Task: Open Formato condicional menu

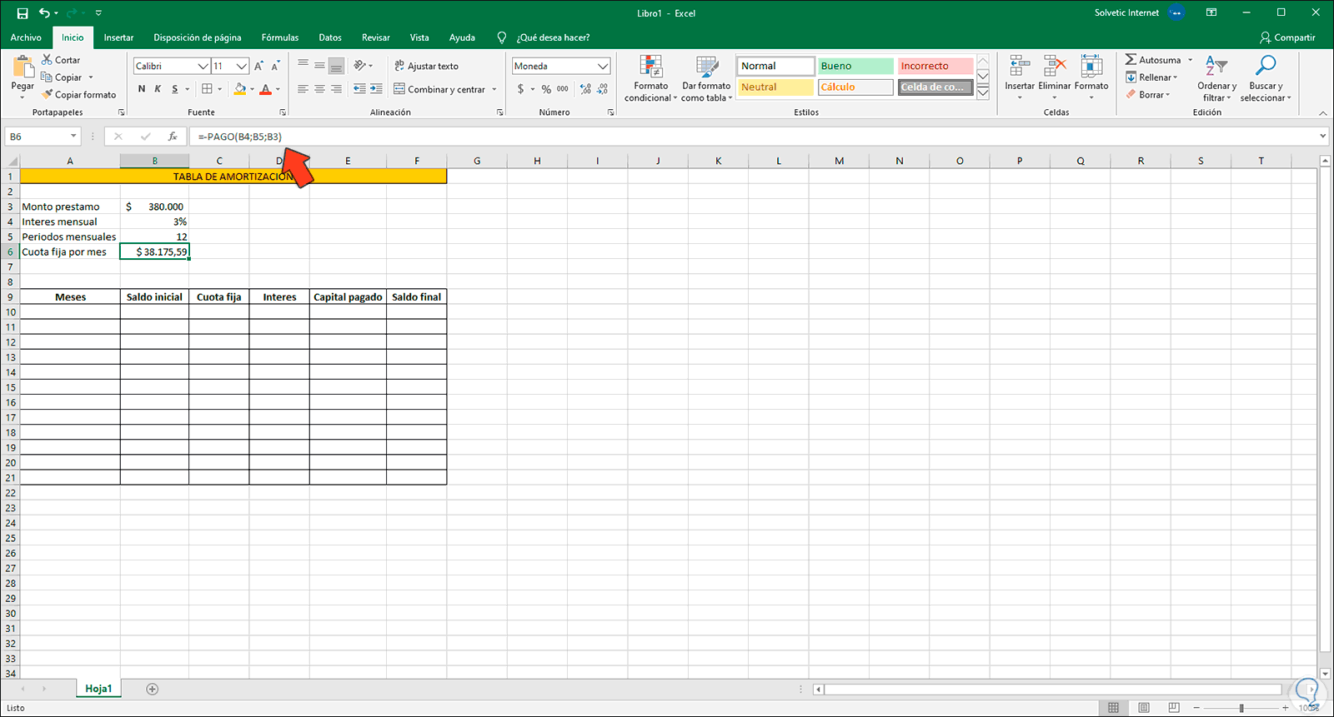Action: [x=650, y=79]
